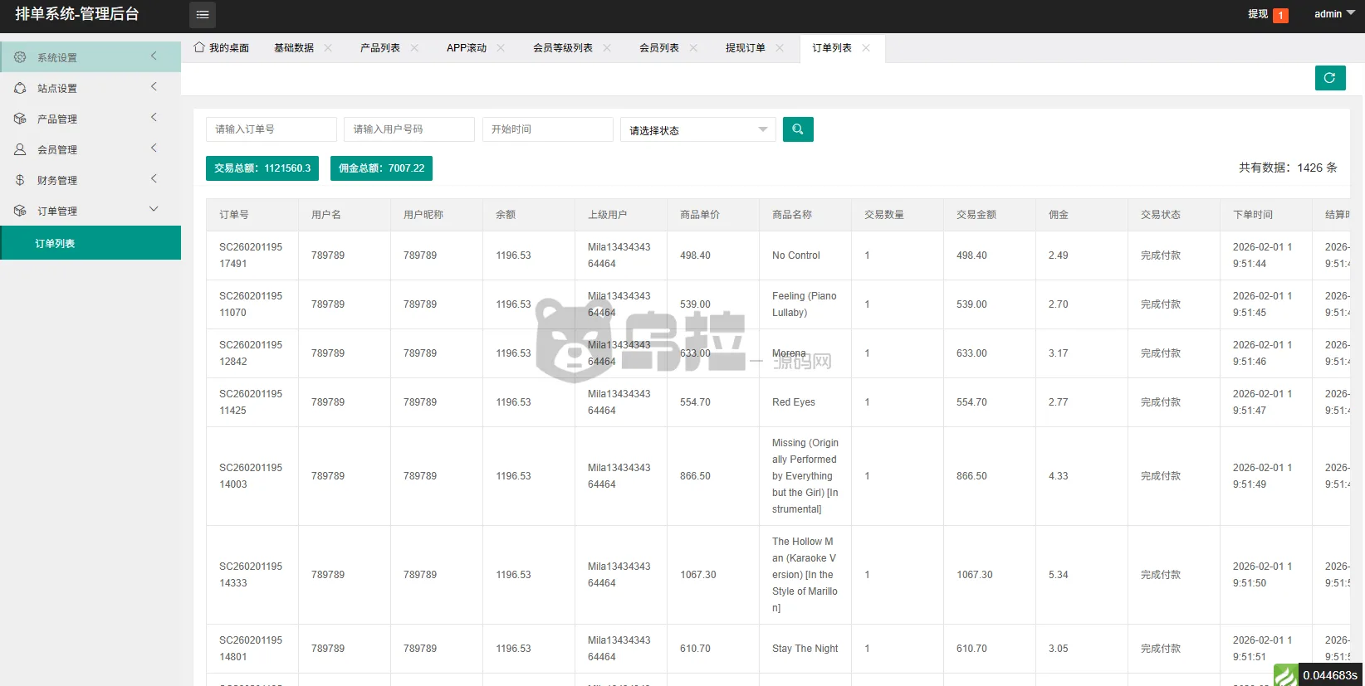
Task: Select the 订单列表 sidebar item
Action: 91,243
